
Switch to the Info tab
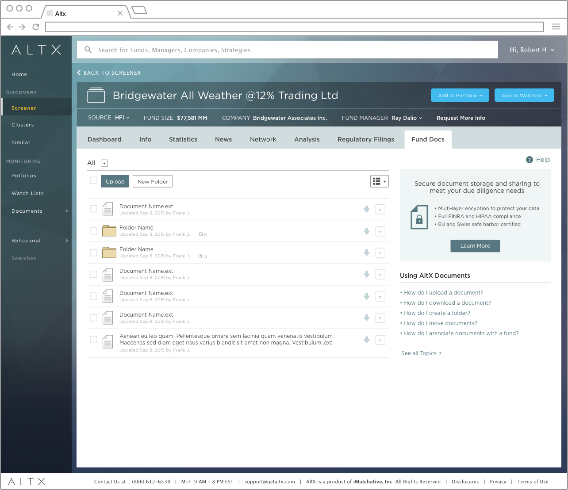[145, 139]
